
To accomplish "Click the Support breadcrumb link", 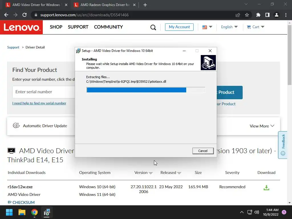I will (13, 47).
